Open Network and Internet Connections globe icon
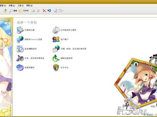The image size is (157, 117). (x=20, y=39)
